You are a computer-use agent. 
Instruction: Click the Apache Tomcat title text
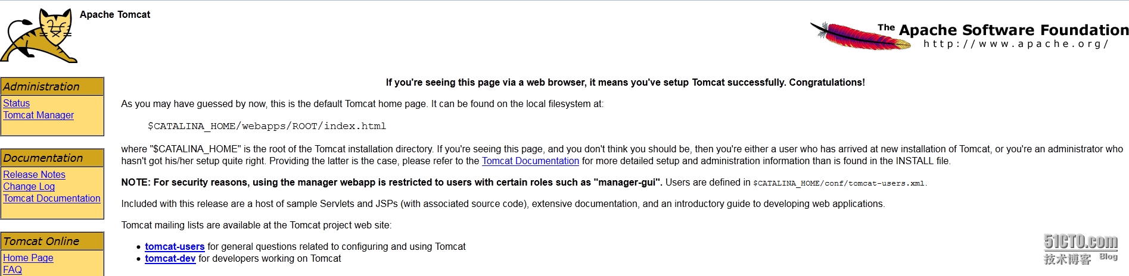tap(115, 14)
